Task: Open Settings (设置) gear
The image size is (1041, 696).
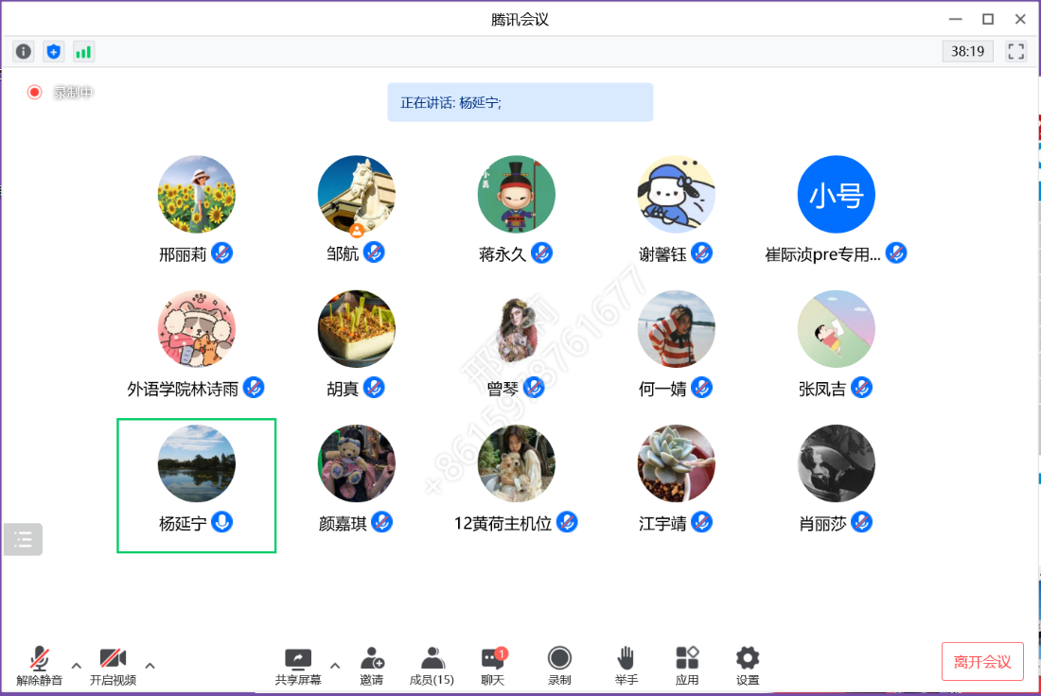Action: pos(748,665)
